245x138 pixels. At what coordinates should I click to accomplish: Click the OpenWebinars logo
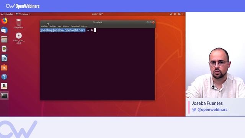23,6
